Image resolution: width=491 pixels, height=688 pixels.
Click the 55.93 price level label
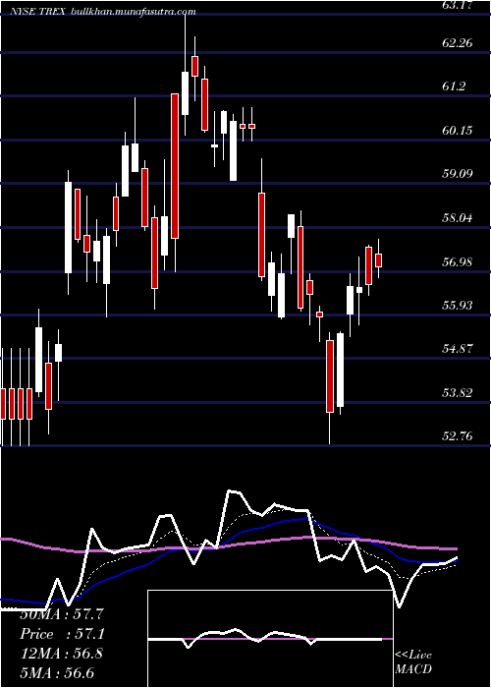tap(458, 305)
